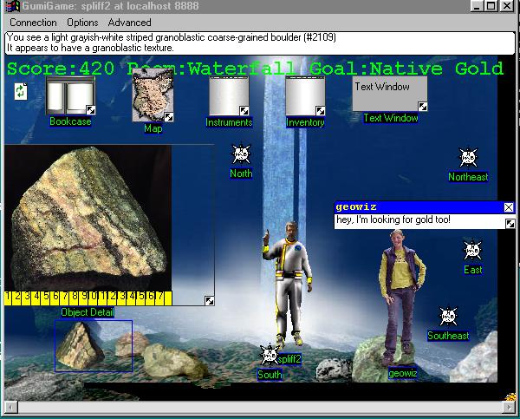The width and height of the screenshot is (520, 419).
Task: Expand the Text Window panel arrow
Action: 422,107
